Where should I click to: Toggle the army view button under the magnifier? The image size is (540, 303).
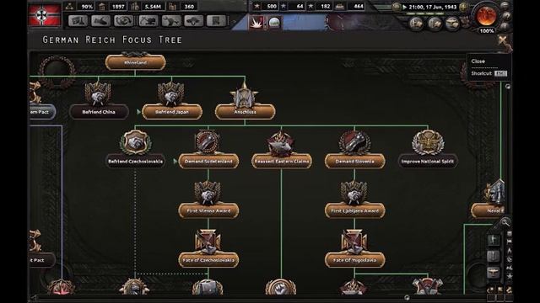(493, 239)
